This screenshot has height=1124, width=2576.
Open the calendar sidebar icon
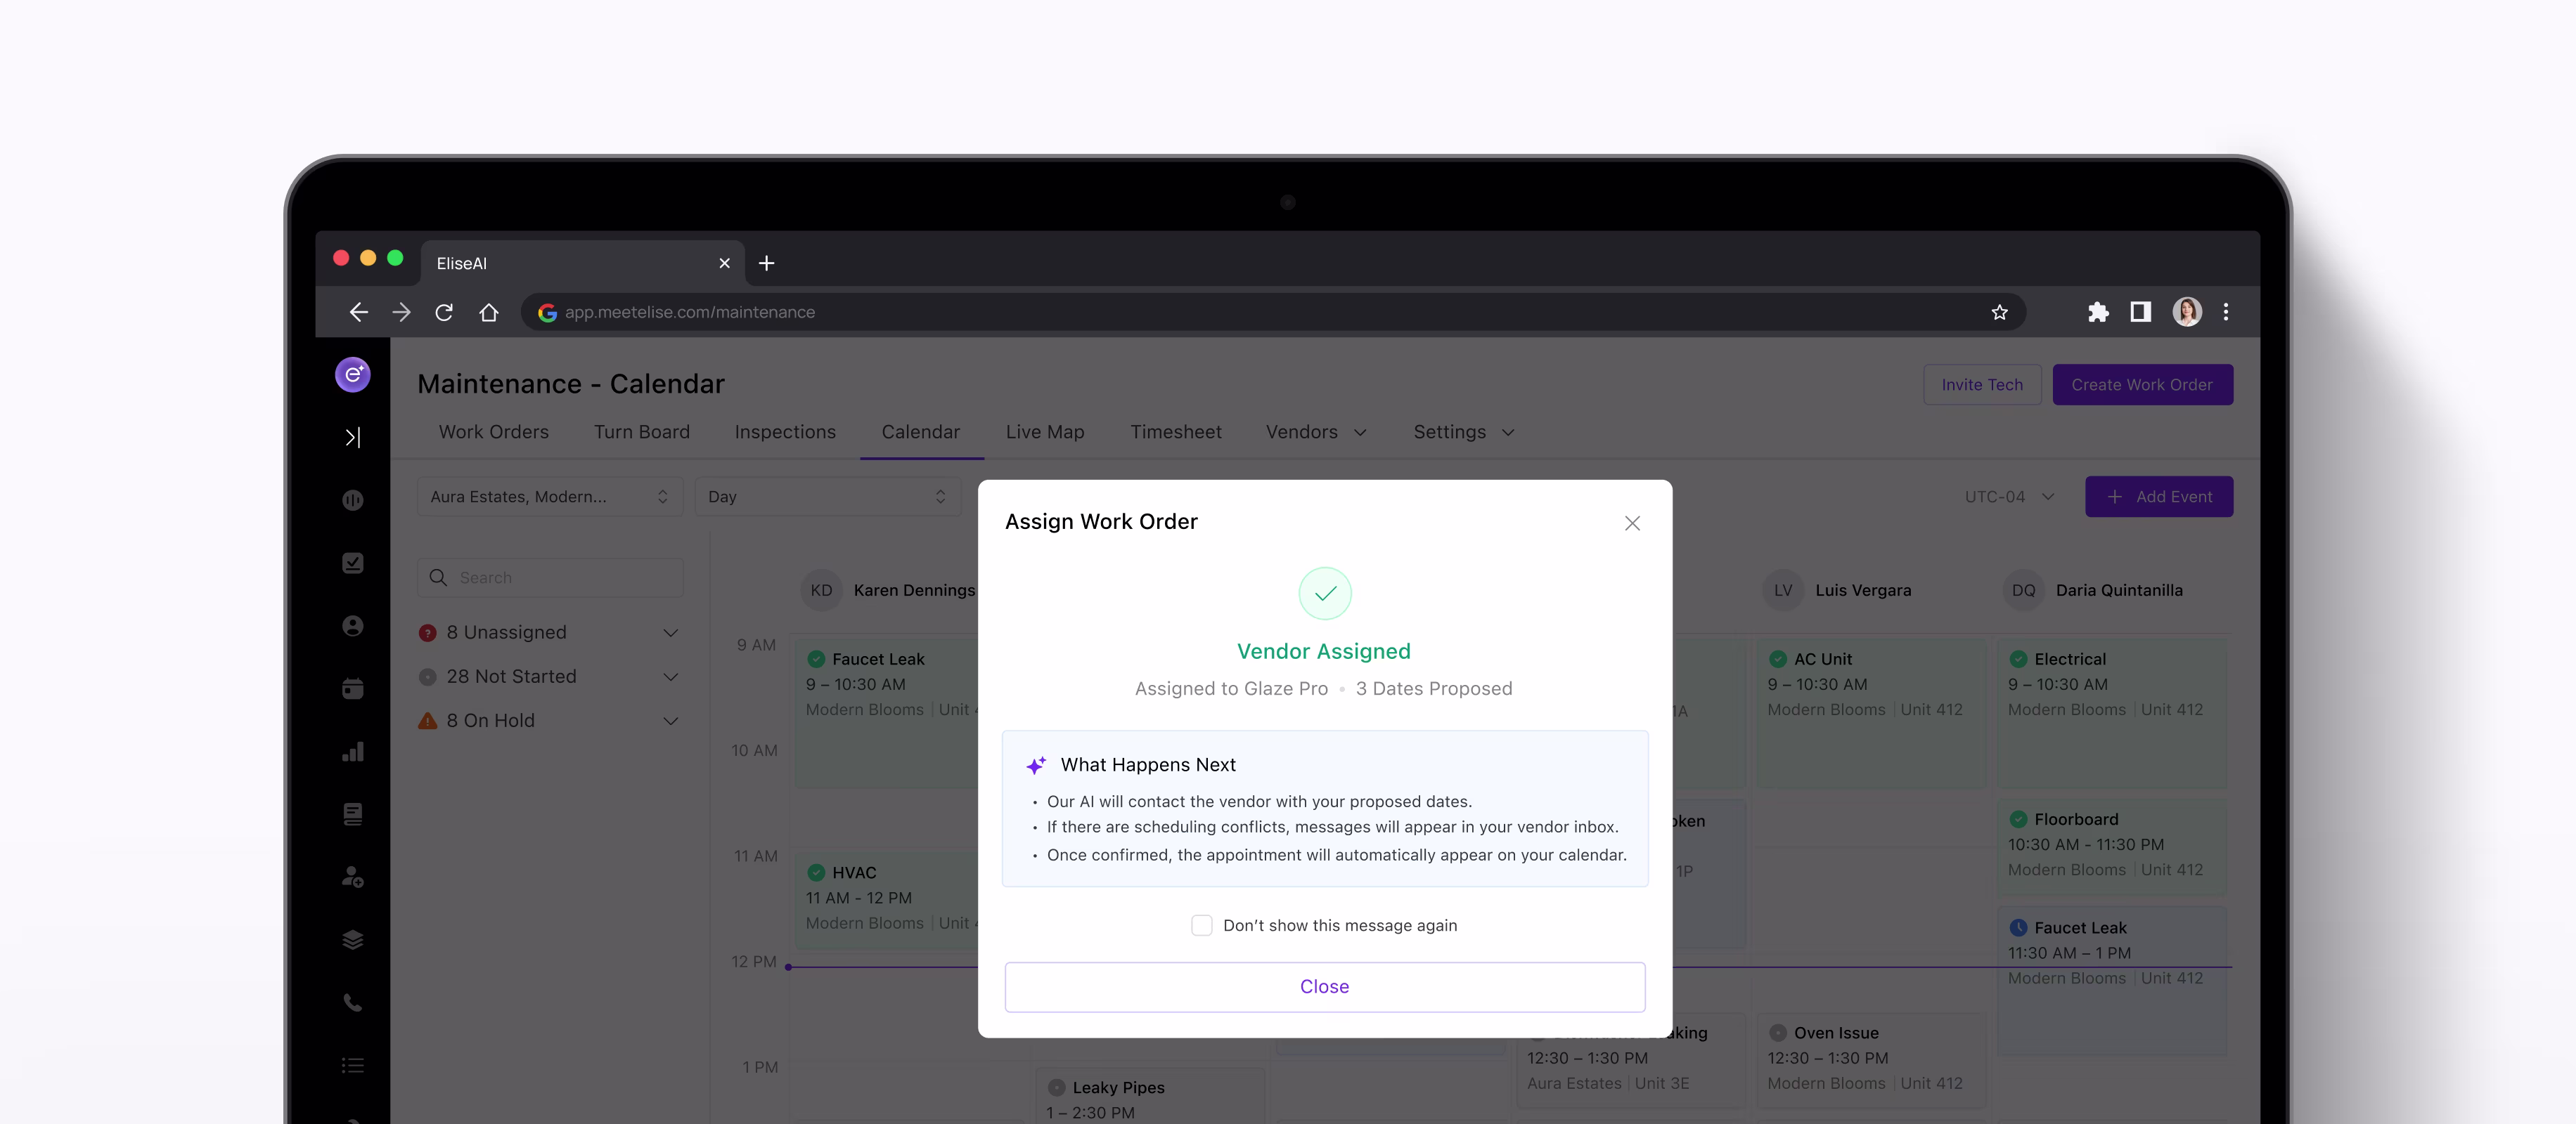pos(352,688)
